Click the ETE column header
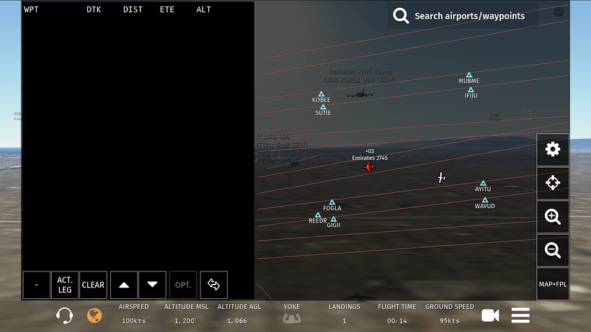This screenshot has width=591, height=332. (167, 9)
